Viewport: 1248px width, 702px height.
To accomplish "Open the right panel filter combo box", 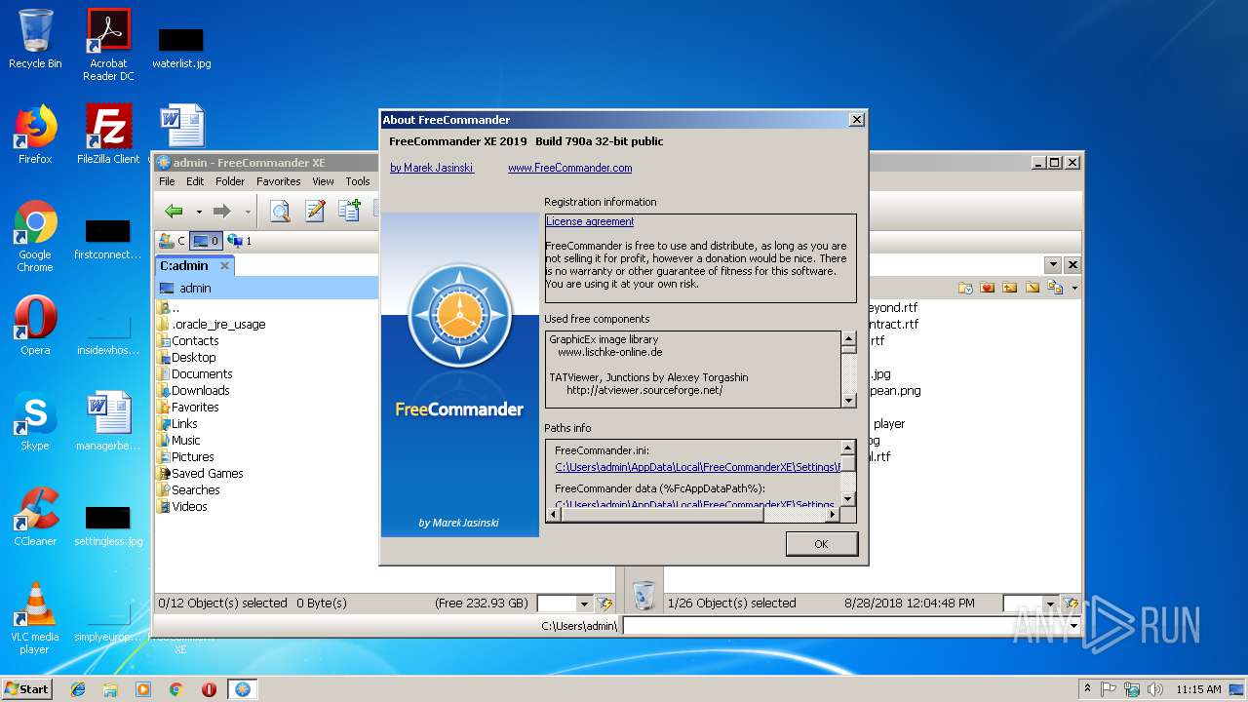I will pyautogui.click(x=1031, y=604).
